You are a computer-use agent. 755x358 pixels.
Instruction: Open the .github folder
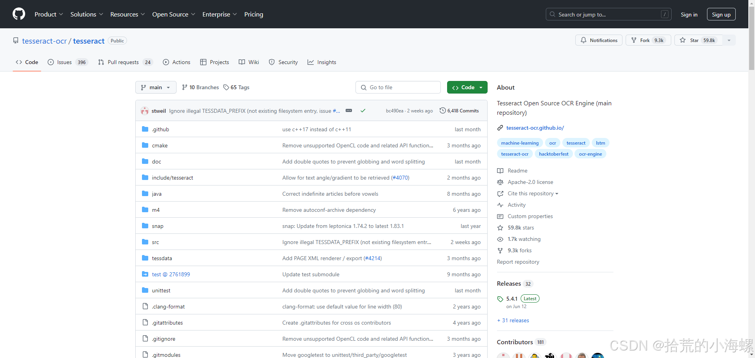pos(160,129)
